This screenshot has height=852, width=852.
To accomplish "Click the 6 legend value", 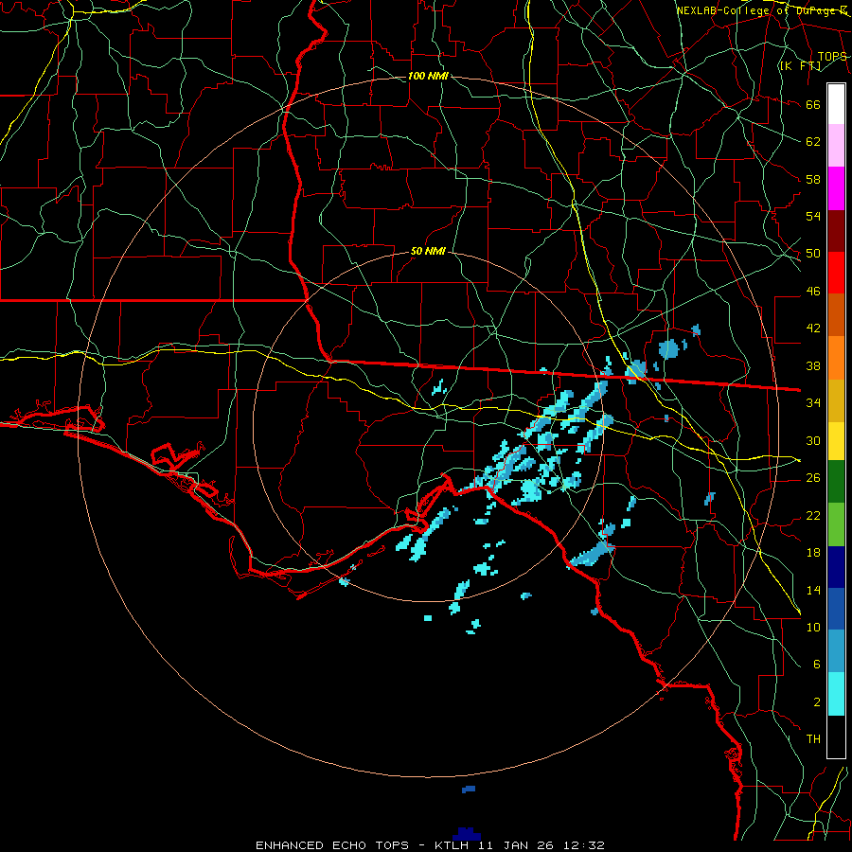I will click(817, 665).
